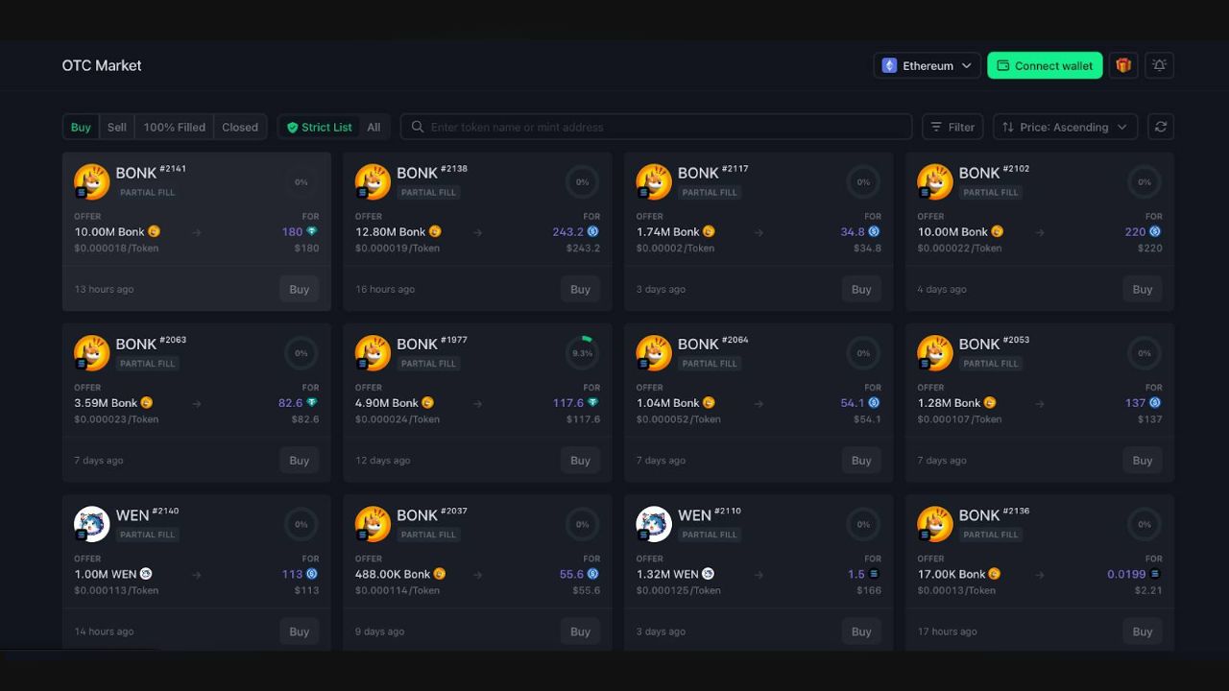1229x691 pixels.
Task: Click the amount text 488.00K Bonk
Action: 393,574
